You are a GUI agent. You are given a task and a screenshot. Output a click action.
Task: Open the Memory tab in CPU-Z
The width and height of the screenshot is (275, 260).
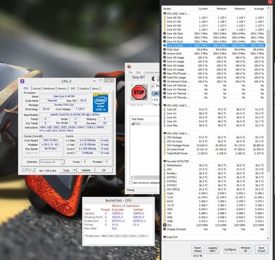click(x=62, y=89)
